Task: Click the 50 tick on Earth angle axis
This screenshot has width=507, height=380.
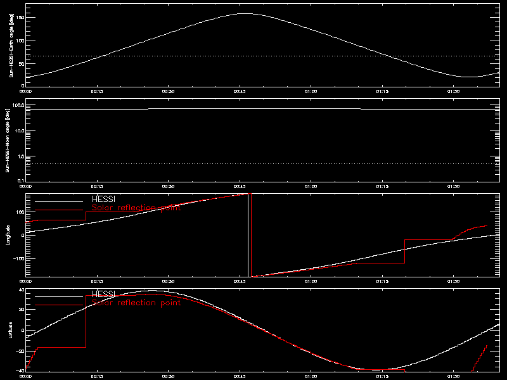Action: click(x=22, y=64)
